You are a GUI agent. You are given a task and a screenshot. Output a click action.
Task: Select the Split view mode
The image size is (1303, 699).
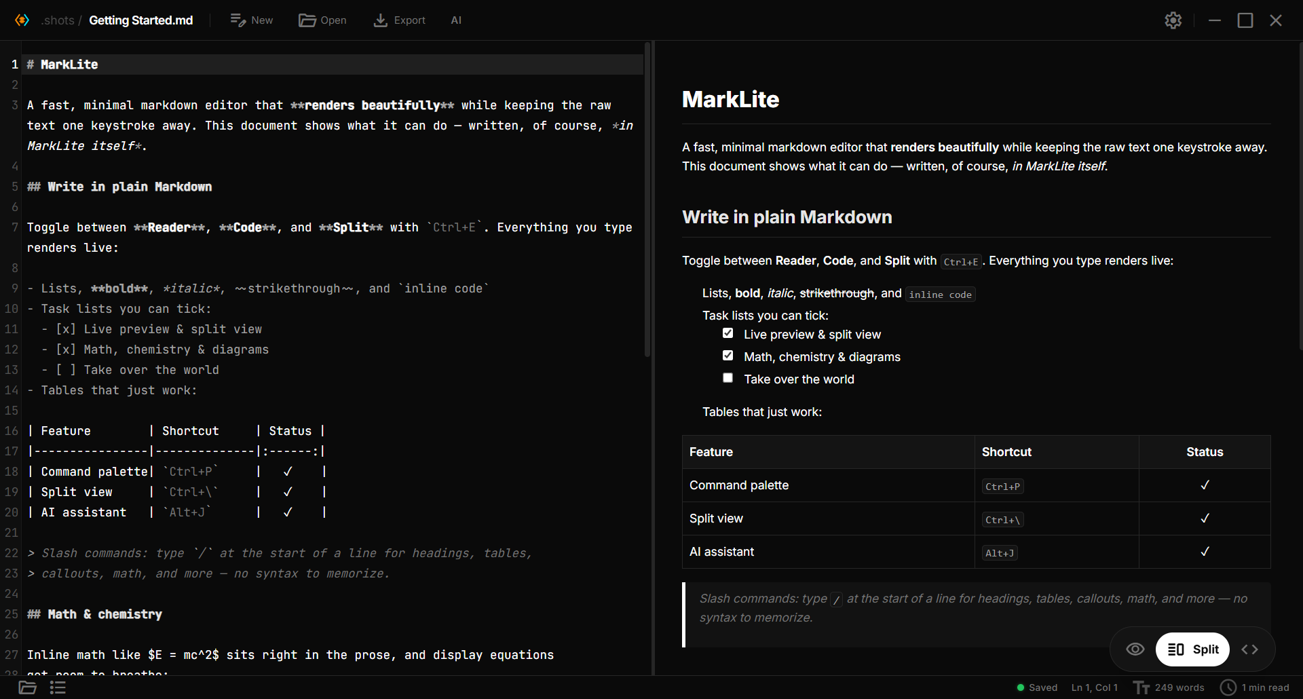coord(1192,649)
